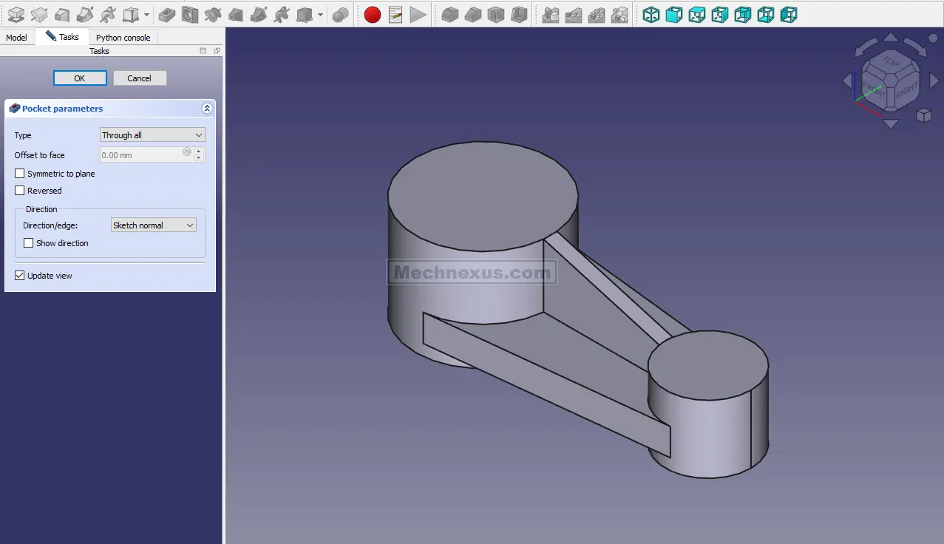Collapse the Pocket parameters section

pos(207,109)
